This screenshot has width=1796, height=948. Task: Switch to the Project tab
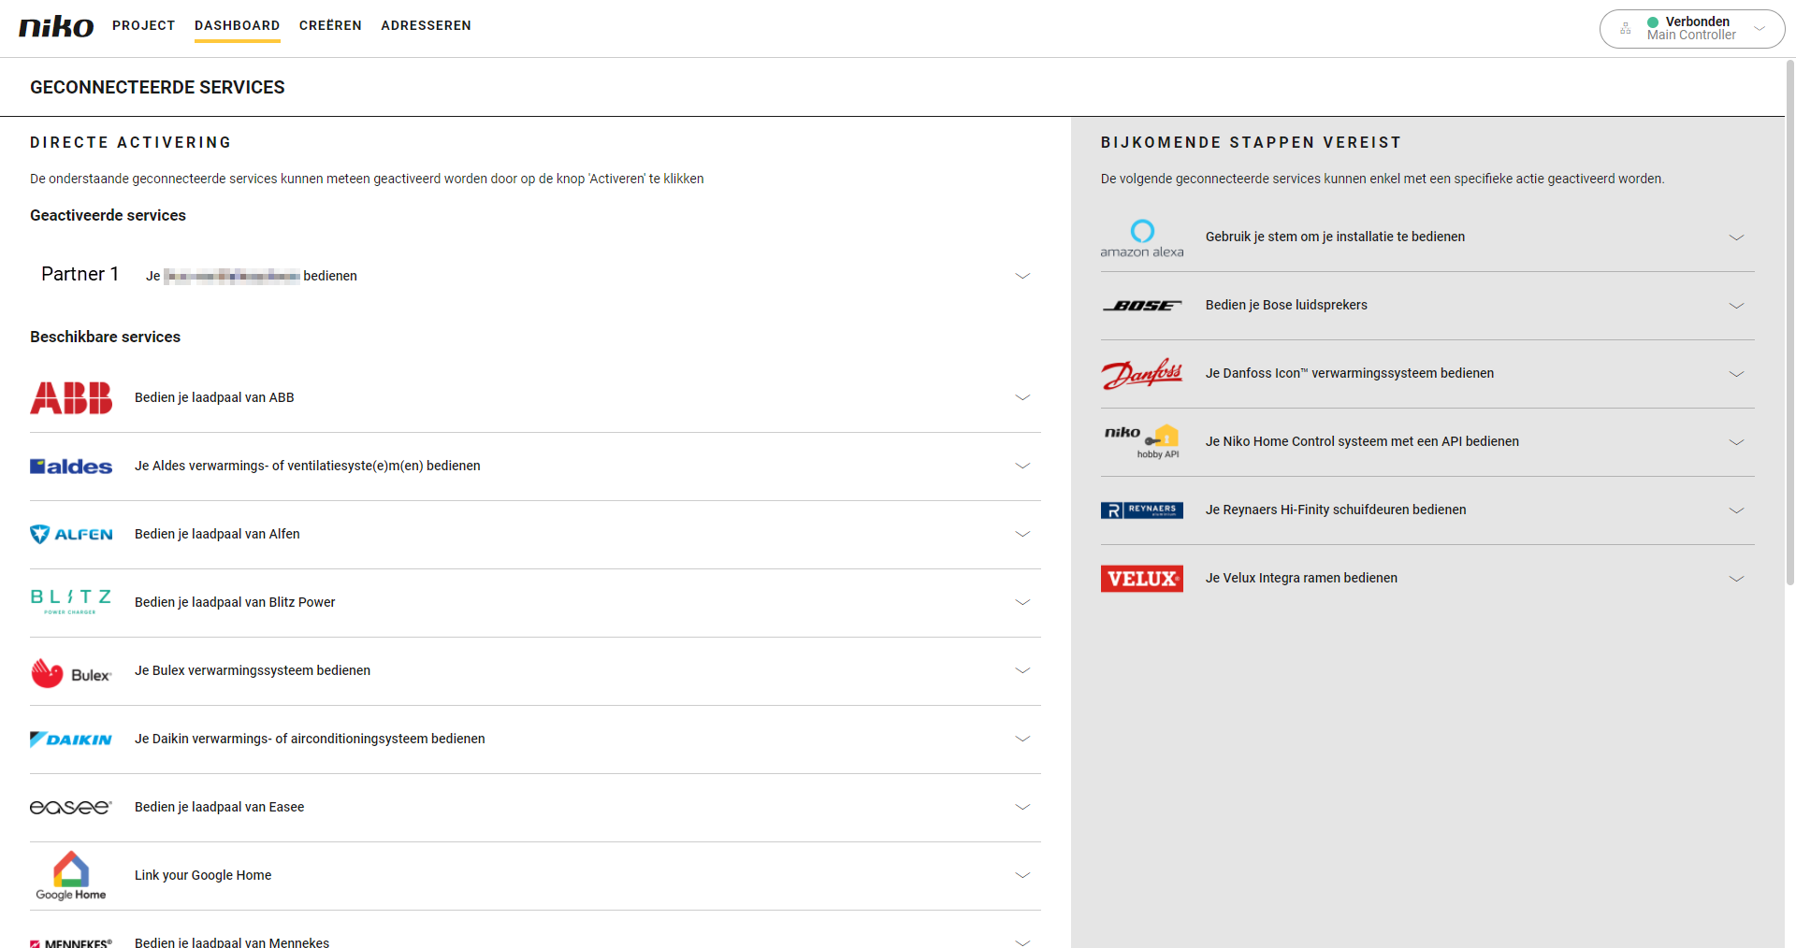tap(143, 25)
